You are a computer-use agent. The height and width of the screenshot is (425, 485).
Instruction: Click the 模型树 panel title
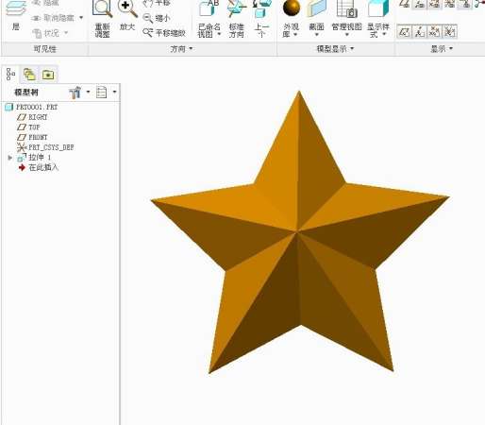tap(26, 93)
